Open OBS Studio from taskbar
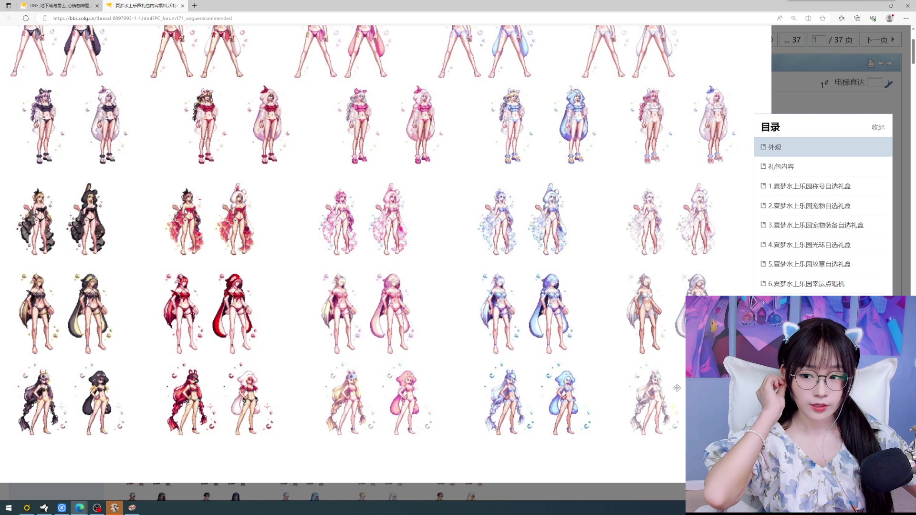This screenshot has width=916, height=515. click(x=97, y=508)
